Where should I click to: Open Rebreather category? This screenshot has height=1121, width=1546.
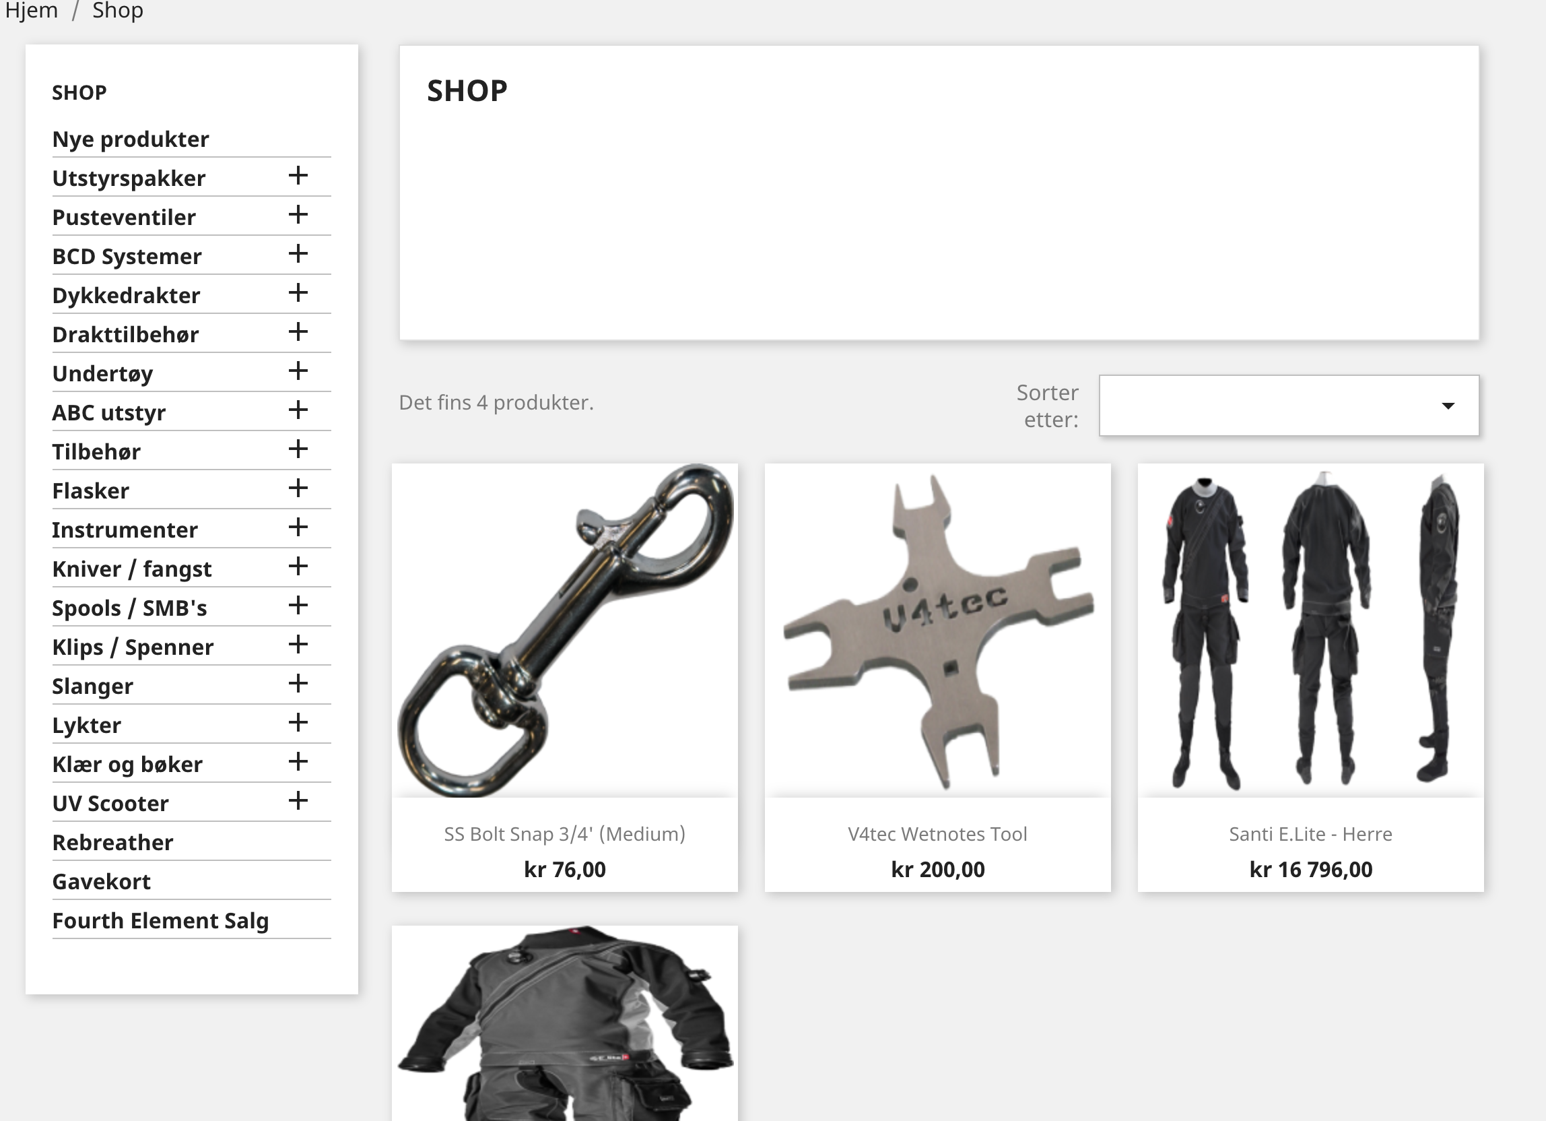pyautogui.click(x=113, y=843)
